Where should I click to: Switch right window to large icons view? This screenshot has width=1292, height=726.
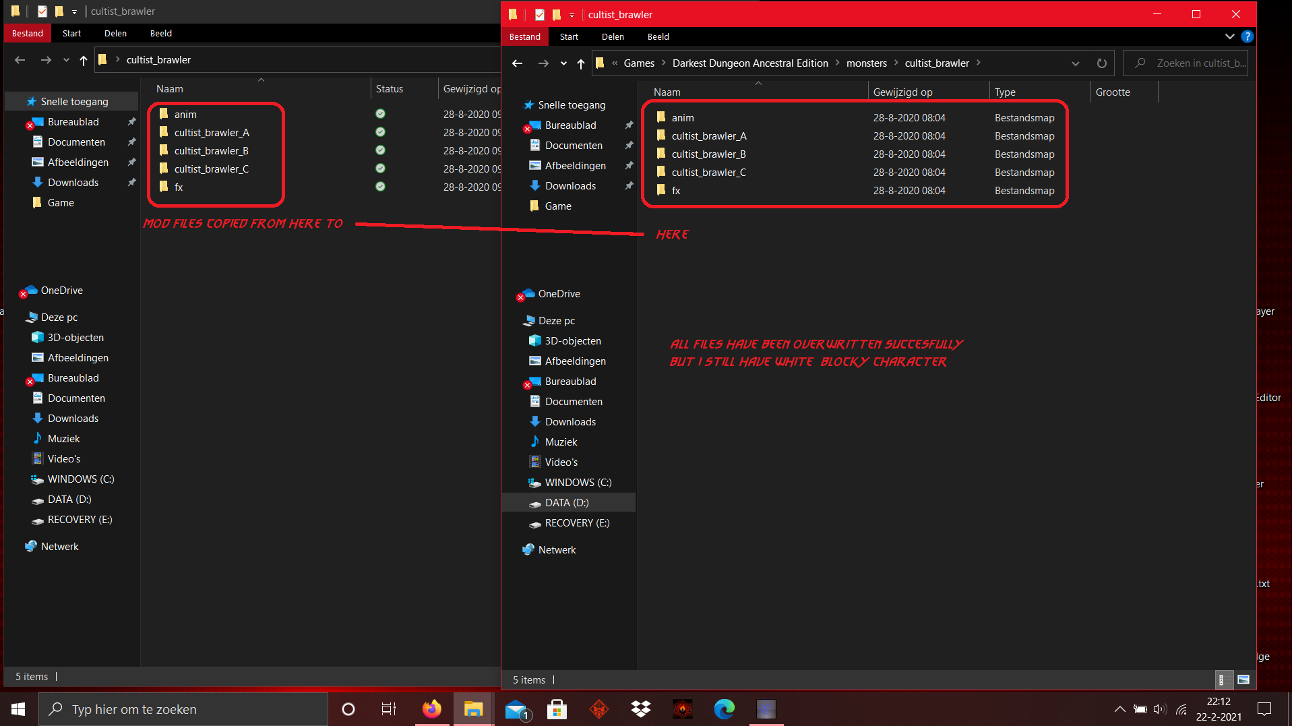1243,679
